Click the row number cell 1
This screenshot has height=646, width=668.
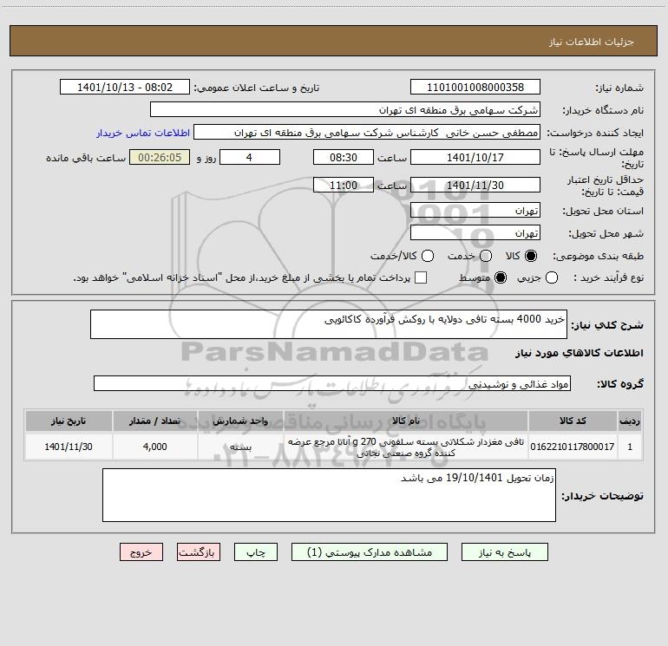tap(630, 447)
